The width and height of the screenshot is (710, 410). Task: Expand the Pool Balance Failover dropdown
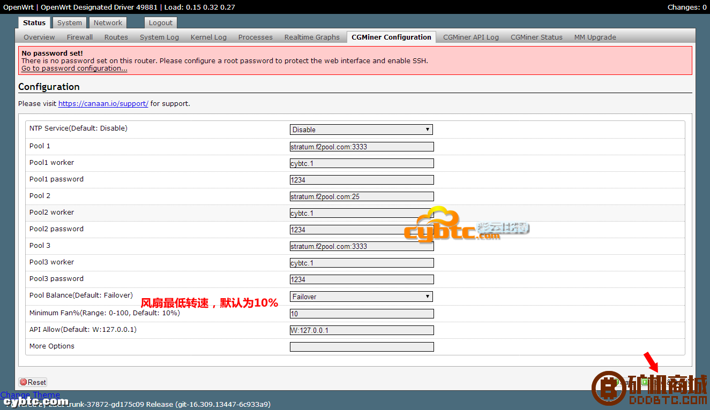point(361,297)
